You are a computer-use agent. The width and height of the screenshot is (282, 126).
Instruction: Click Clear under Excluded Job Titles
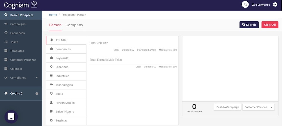click(x=138, y=67)
